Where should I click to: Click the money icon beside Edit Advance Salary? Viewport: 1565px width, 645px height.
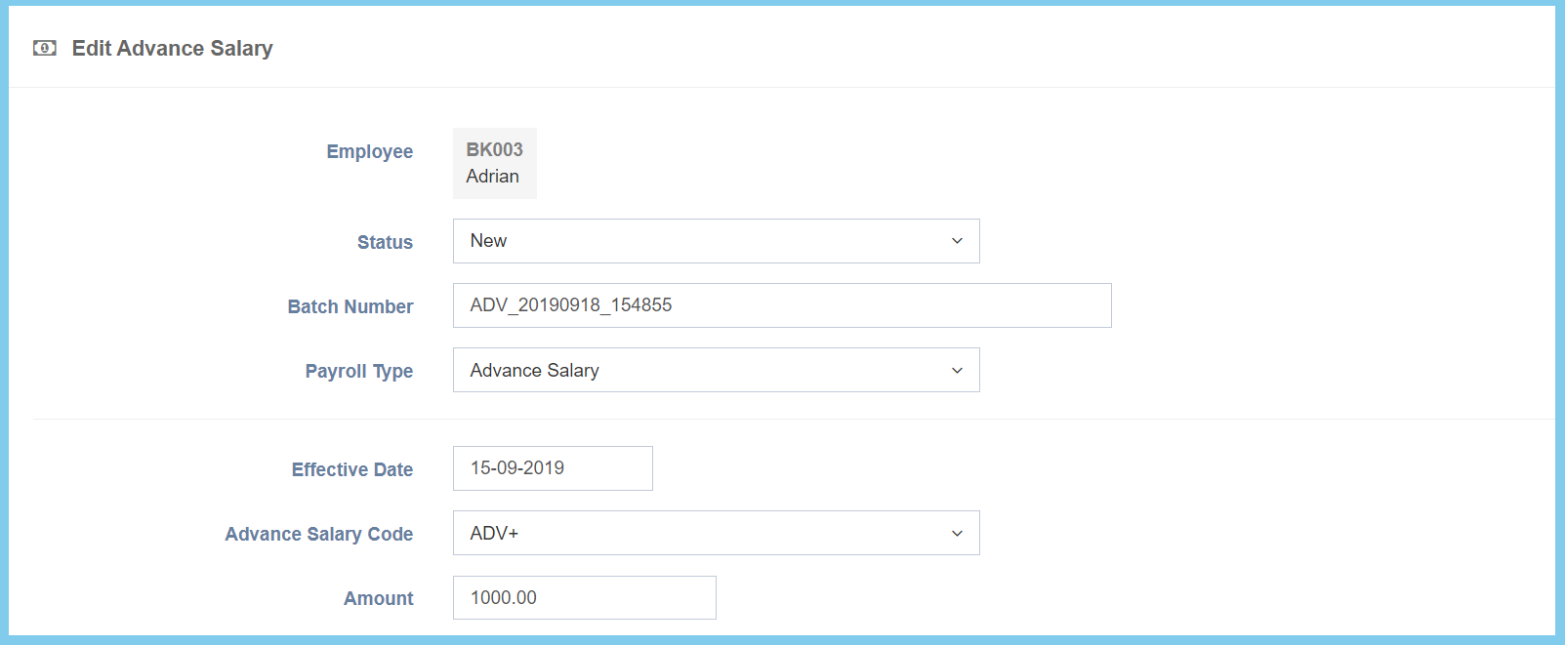[x=45, y=48]
